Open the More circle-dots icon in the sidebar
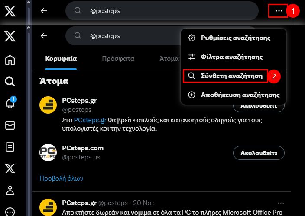The image size is (305, 216). [10, 212]
